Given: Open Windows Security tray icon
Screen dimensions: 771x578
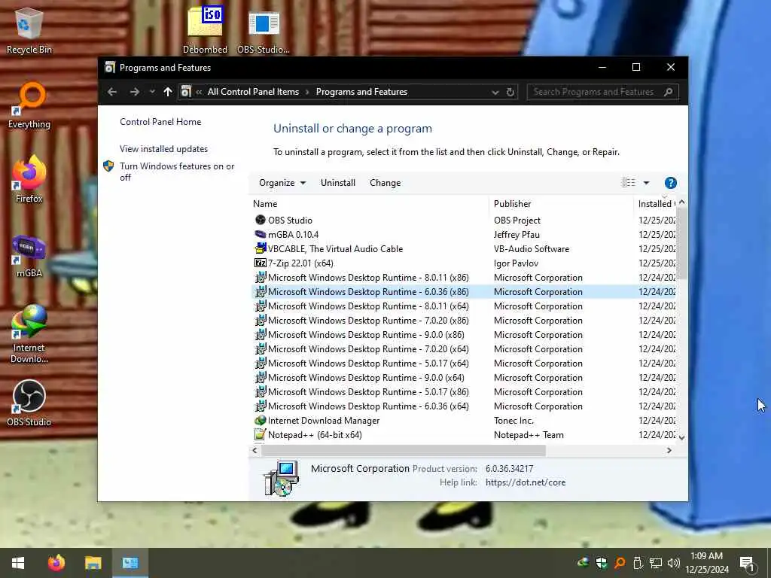Looking at the screenshot, I should 601,563.
